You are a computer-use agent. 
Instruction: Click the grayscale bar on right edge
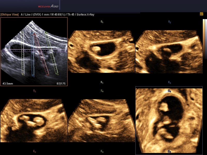point(206,39)
